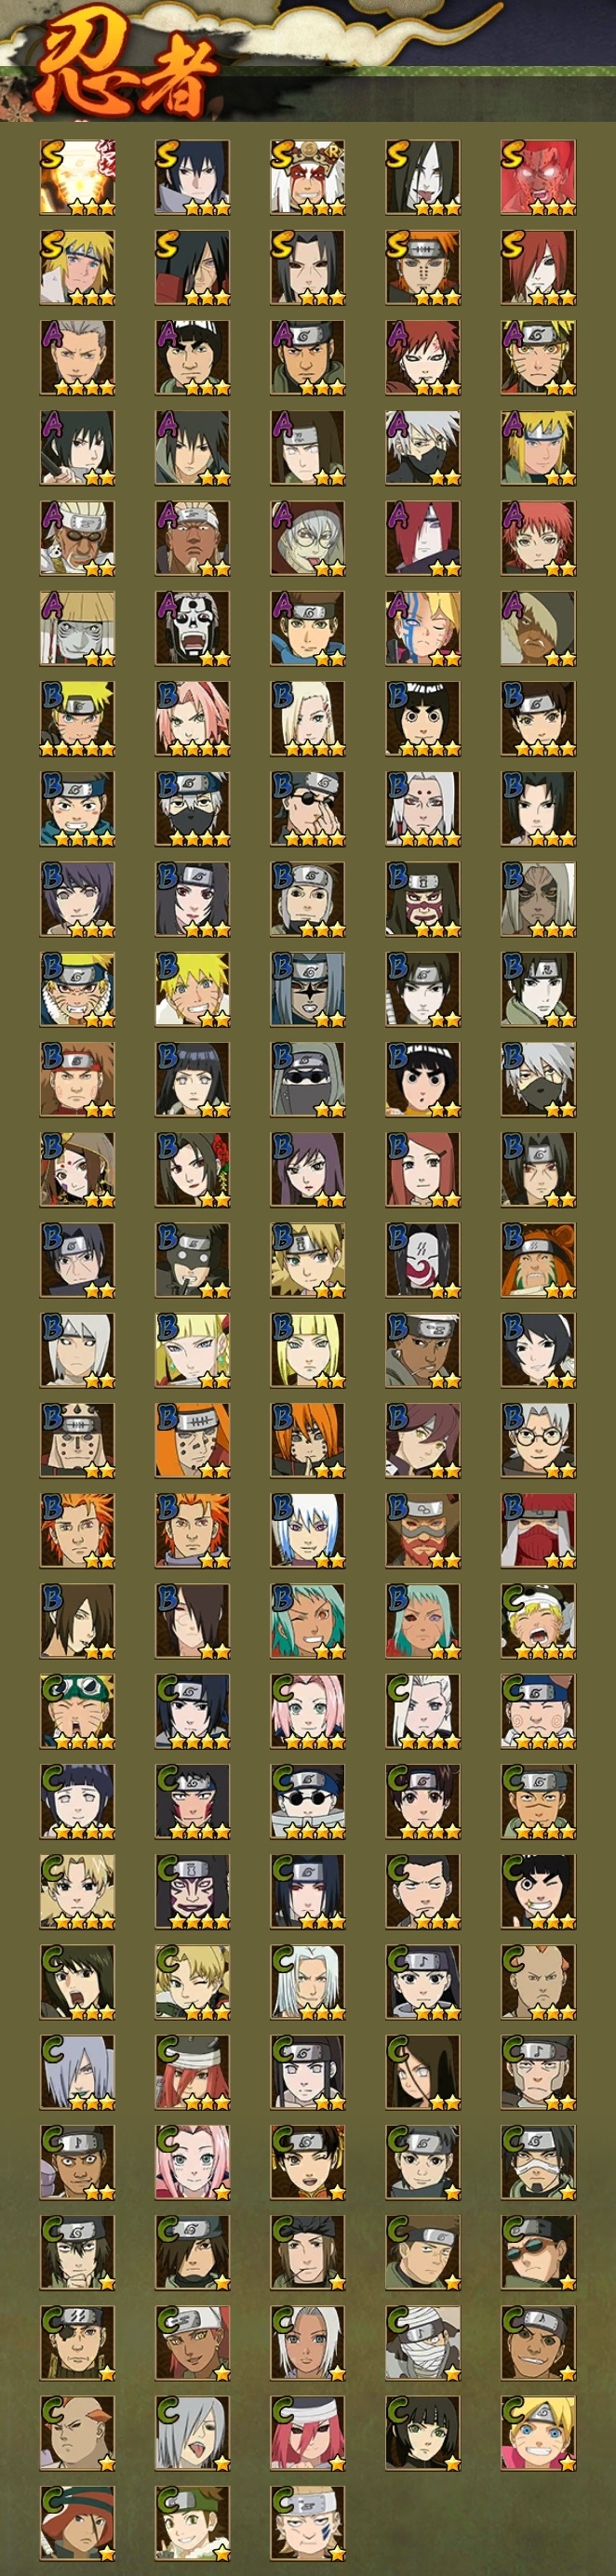Choose the B-rank red-hooded masked ninja
Screen dimensions: 616x2576
(538, 1531)
